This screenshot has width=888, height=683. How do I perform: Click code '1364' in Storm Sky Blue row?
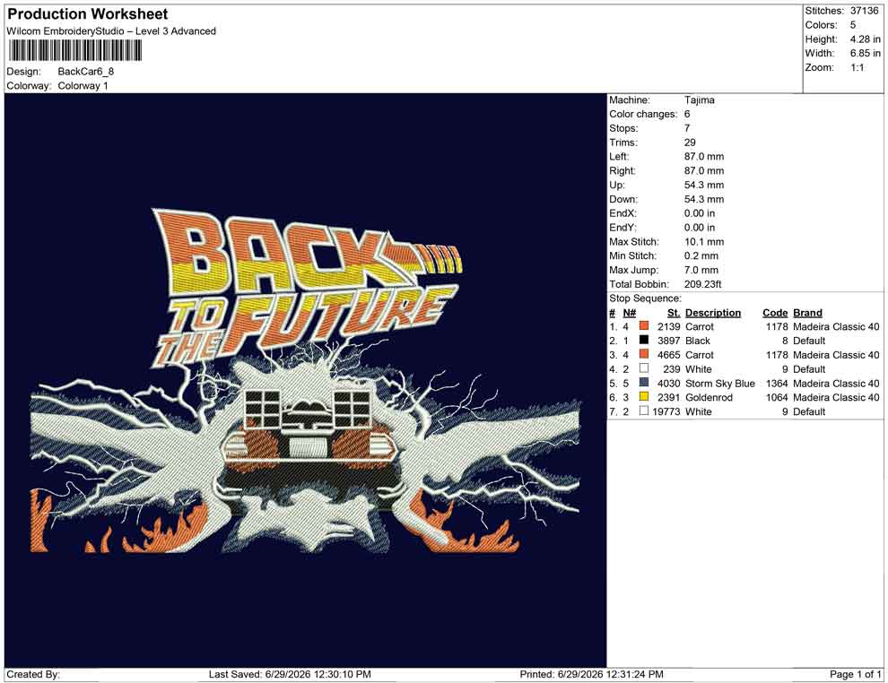click(777, 383)
